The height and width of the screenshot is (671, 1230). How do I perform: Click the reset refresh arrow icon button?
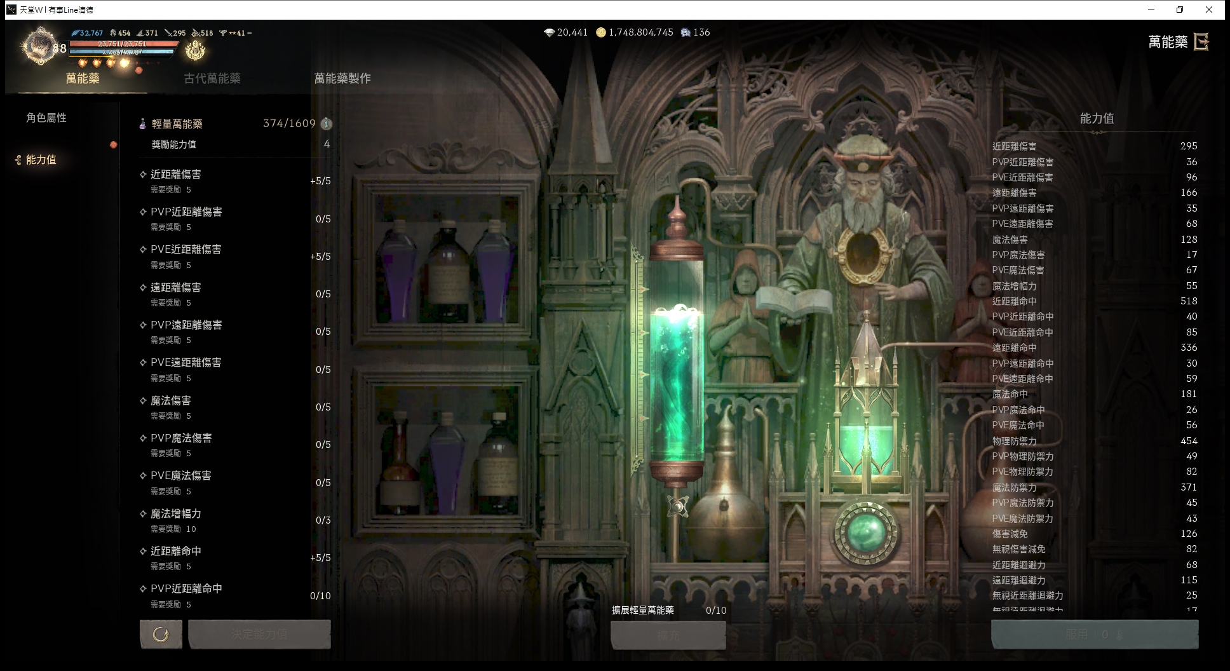point(161,634)
